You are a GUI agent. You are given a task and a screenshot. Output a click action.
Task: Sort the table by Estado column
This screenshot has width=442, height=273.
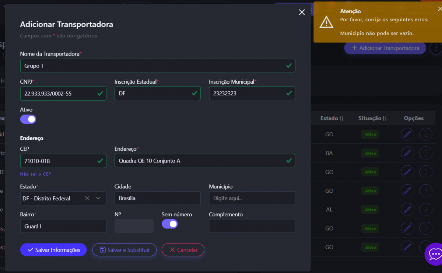[x=332, y=118]
